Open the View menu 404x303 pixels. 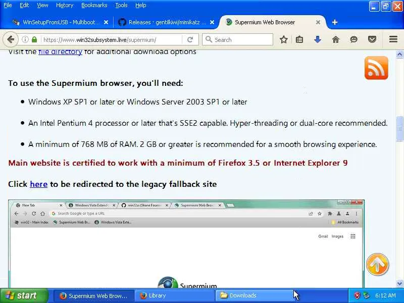pyautogui.click(x=42, y=5)
